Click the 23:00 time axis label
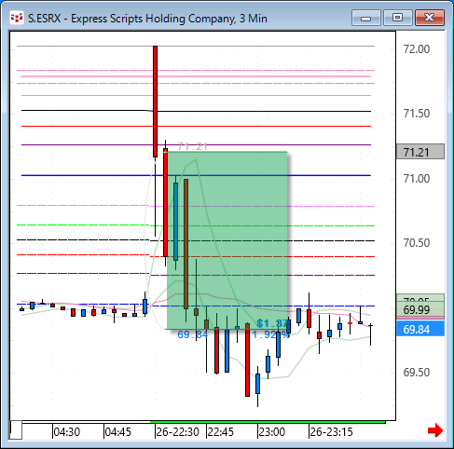This screenshot has height=449, width=454. [271, 432]
